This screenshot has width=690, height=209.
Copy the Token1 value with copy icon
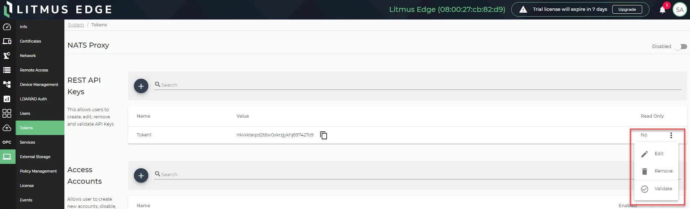(324, 135)
